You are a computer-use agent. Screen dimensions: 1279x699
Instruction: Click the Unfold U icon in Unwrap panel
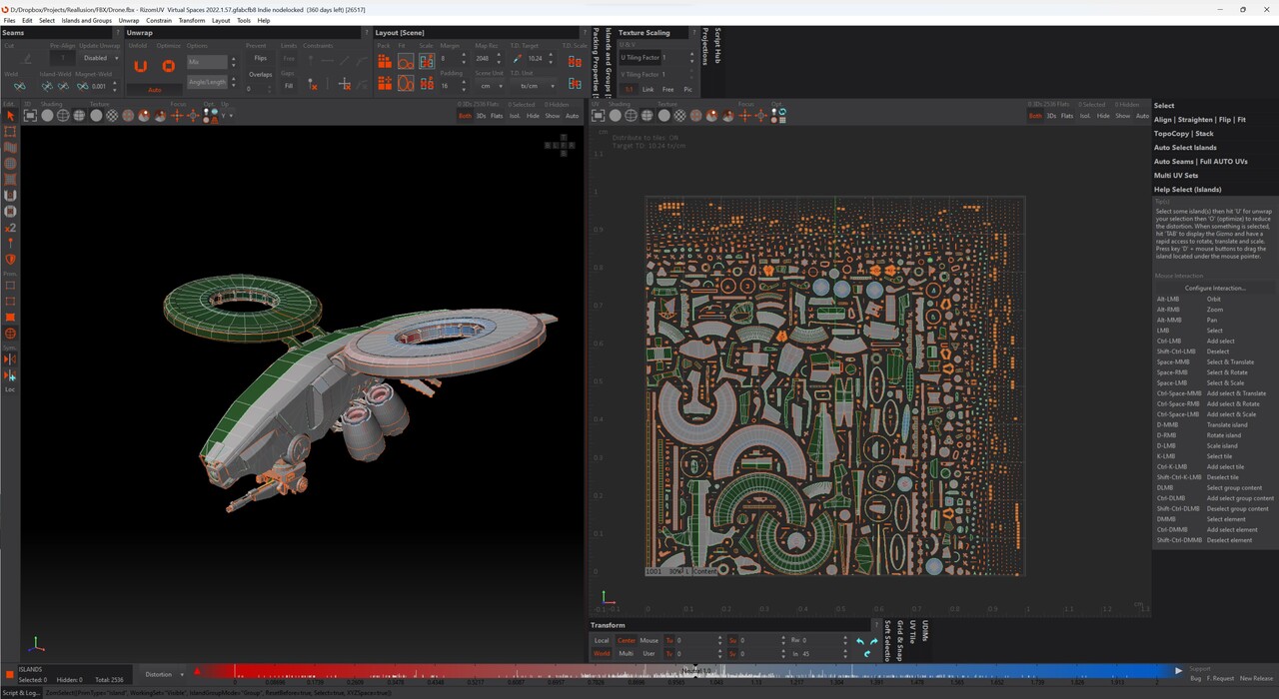[141, 67]
